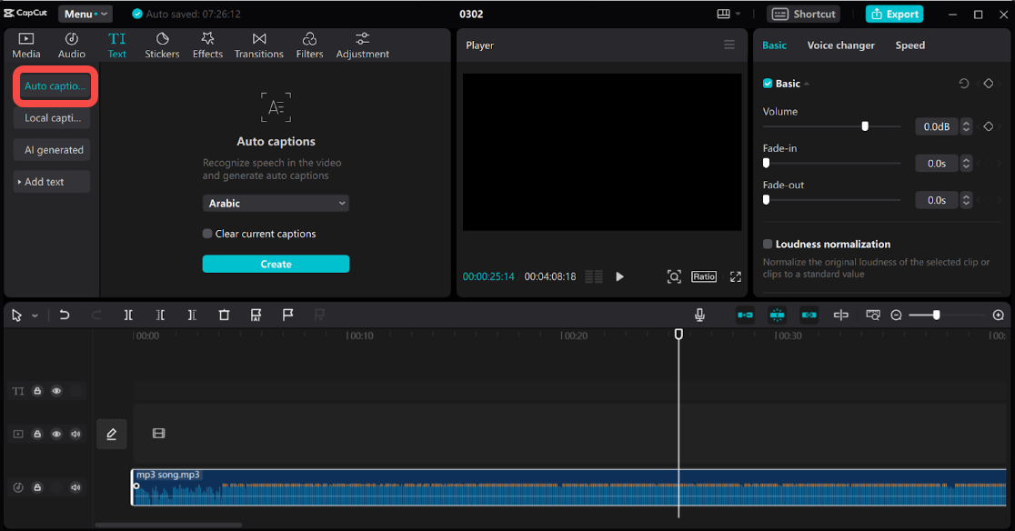This screenshot has width=1015, height=531.
Task: Add keyframe for Volume
Action: coord(989,126)
